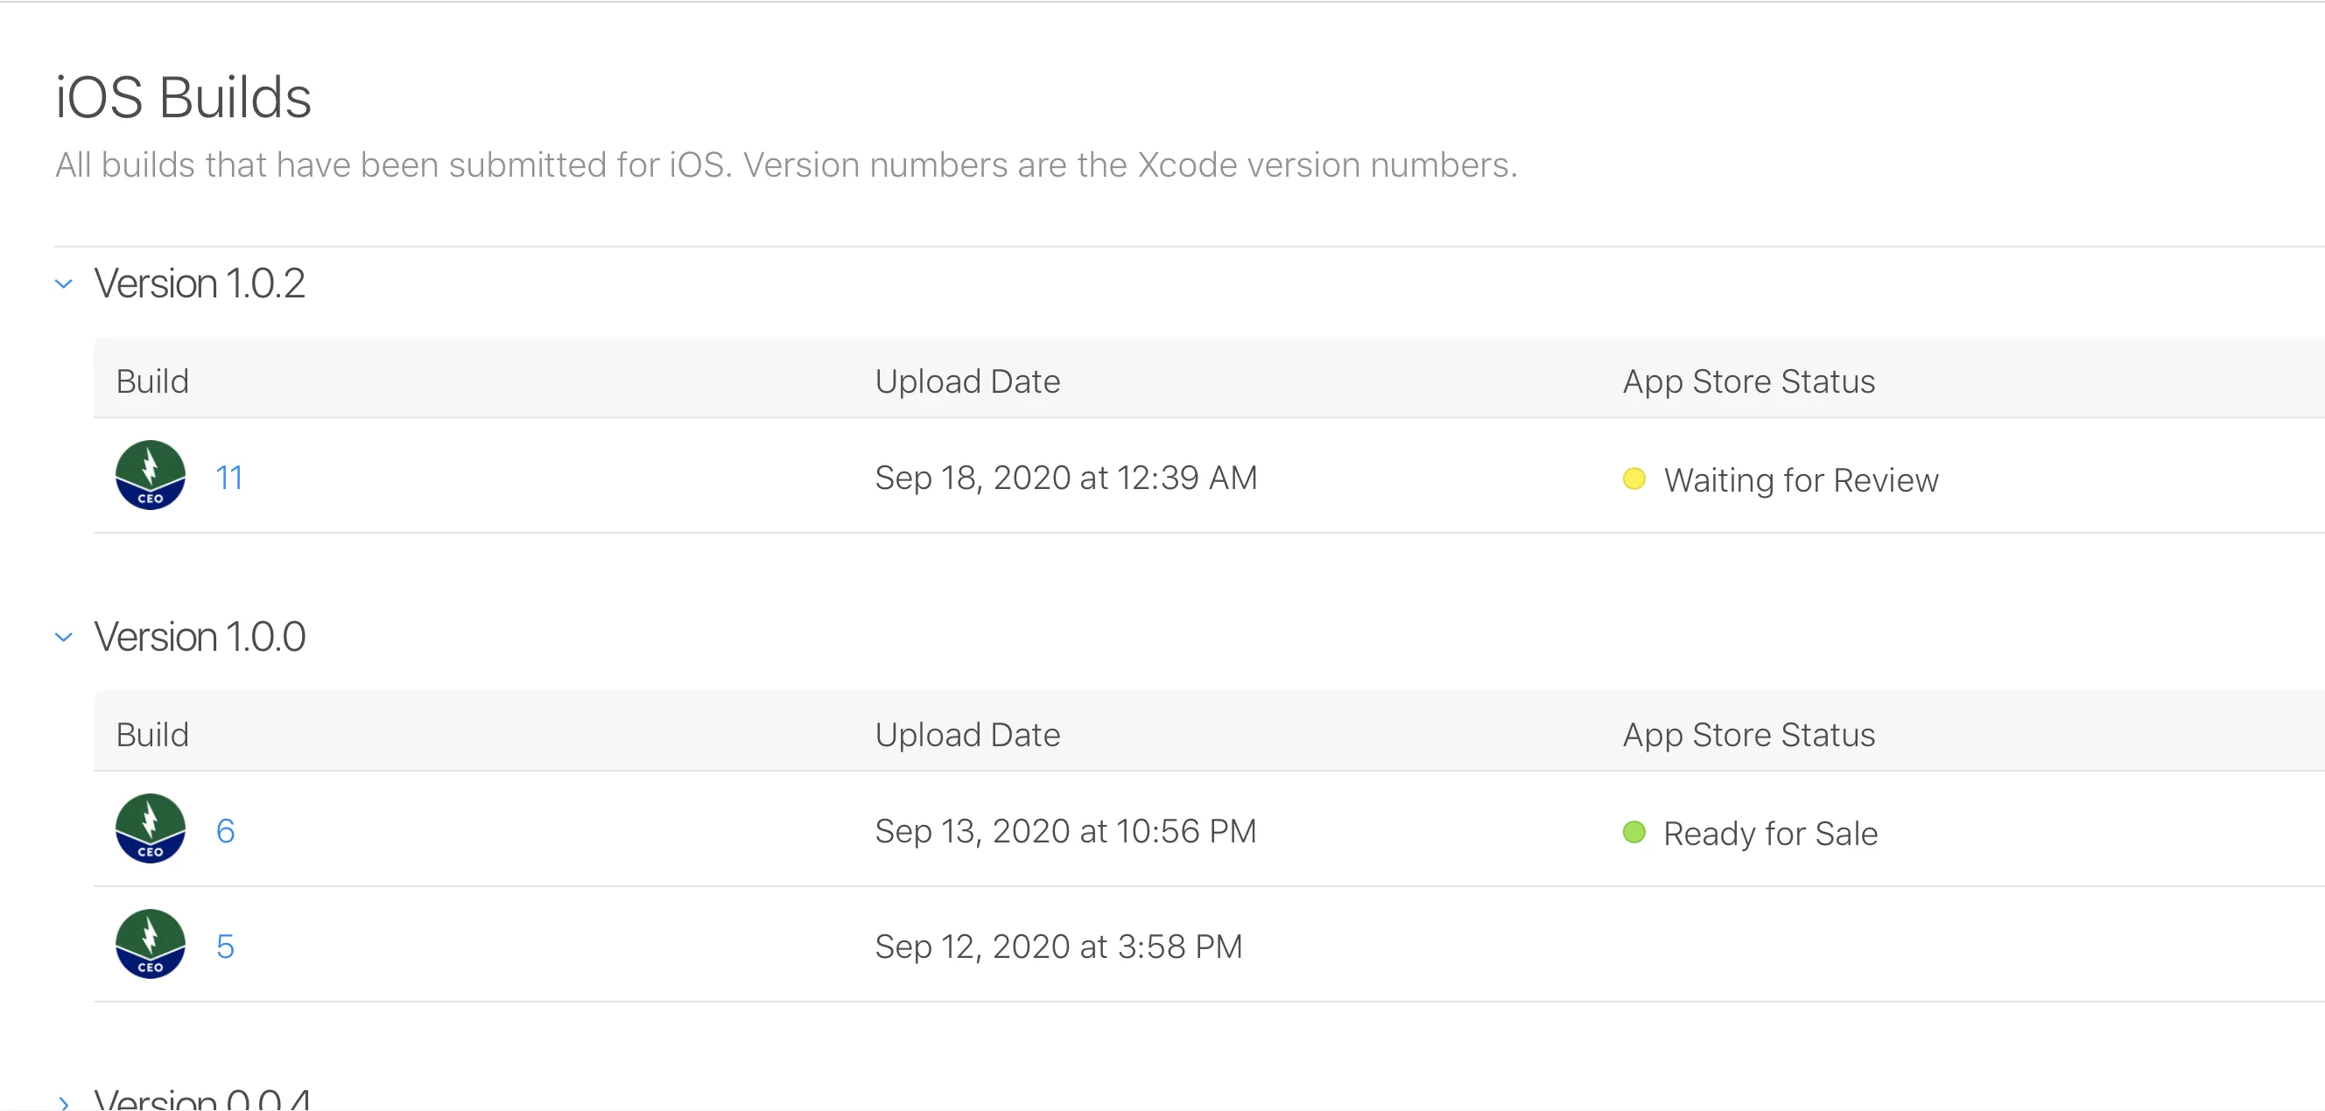
Task: Open build number 11 link
Action: click(x=229, y=478)
